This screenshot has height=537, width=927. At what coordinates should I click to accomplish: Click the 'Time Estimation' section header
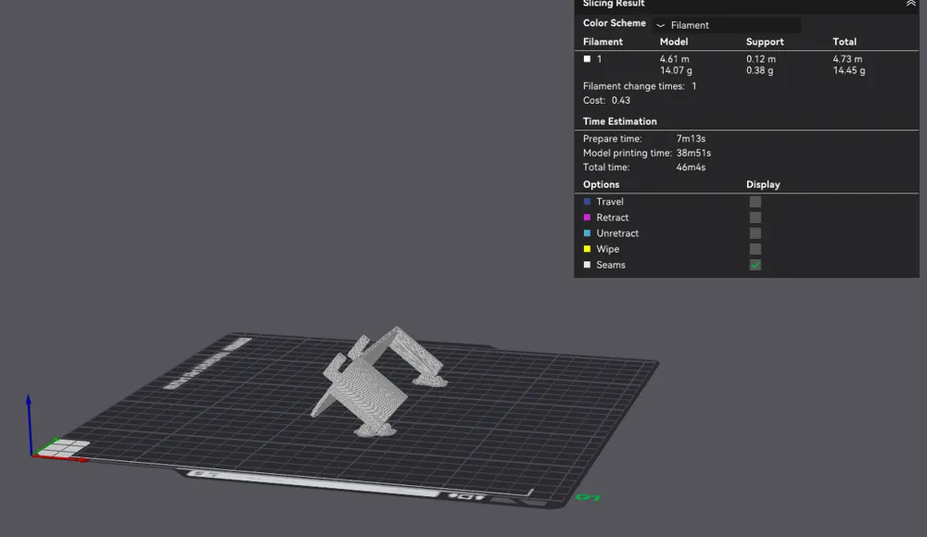click(x=619, y=121)
